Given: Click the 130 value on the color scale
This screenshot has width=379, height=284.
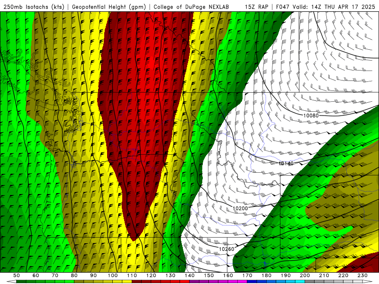Looking at the screenshot, I should click(x=171, y=275).
